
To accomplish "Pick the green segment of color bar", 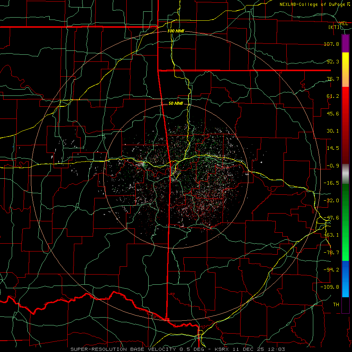I will click(345, 222).
